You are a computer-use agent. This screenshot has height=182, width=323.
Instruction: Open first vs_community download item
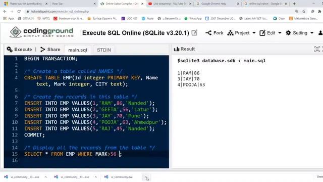22,177
